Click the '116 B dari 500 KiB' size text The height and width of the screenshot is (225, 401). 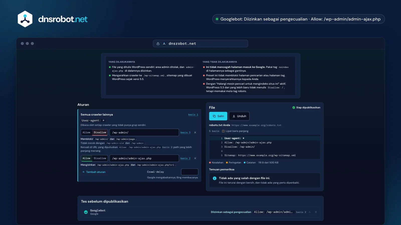tap(268, 162)
